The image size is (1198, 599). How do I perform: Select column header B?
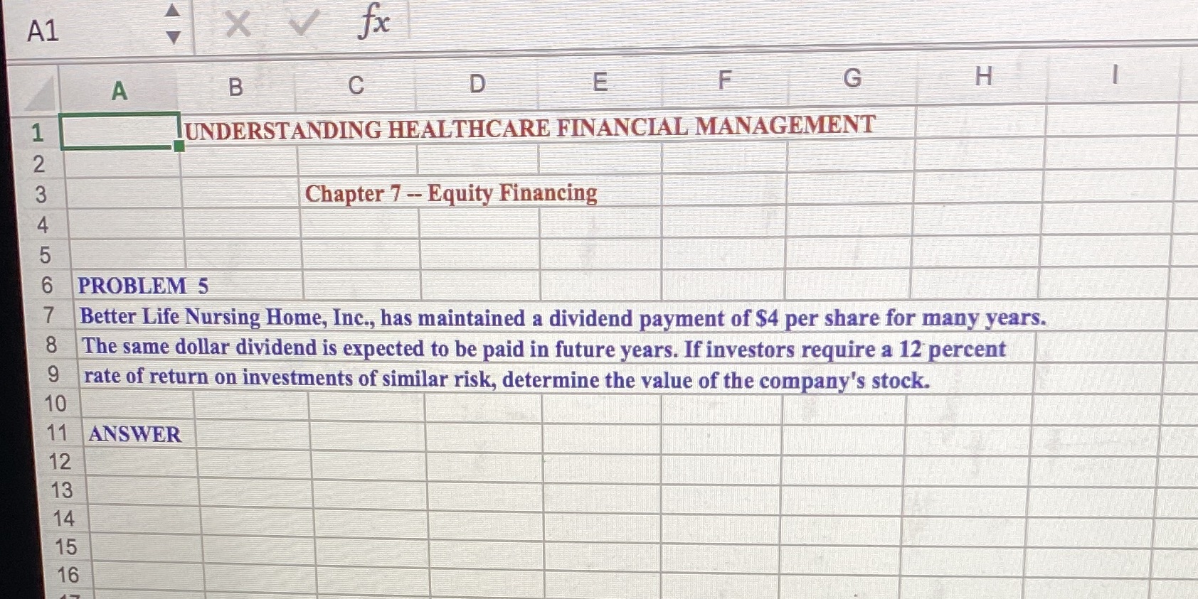point(236,85)
